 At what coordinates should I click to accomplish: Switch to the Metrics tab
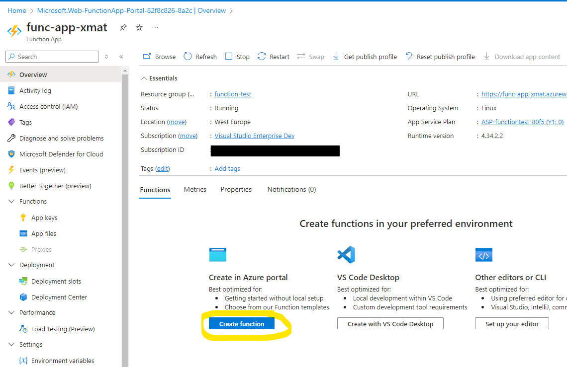point(195,189)
